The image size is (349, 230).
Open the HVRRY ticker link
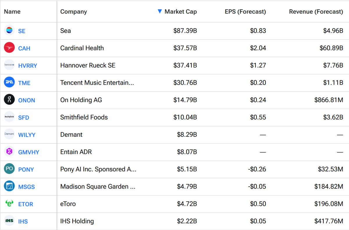pos(28,66)
